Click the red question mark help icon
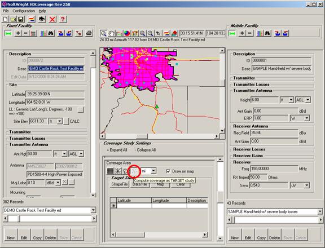Viewport: 325px width, 248px height. [63, 20]
